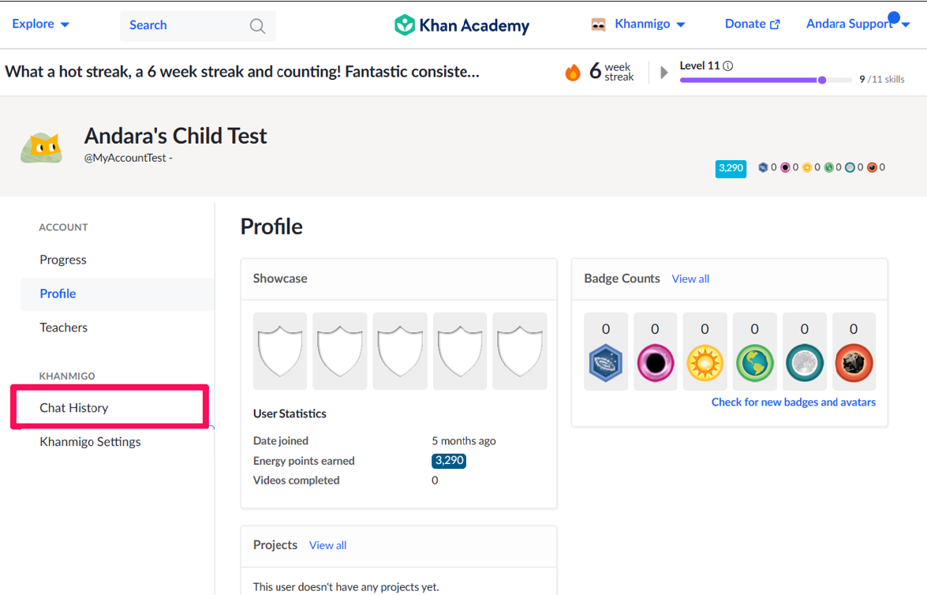Screen dimensions: 927x595
Task: Click the Level 11 info icon
Action: [x=728, y=65]
